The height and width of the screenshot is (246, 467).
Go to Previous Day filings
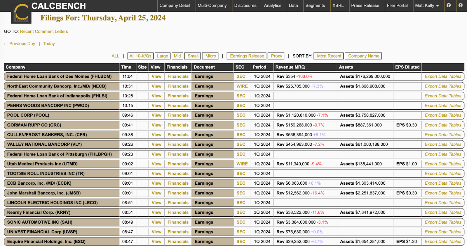(20, 44)
